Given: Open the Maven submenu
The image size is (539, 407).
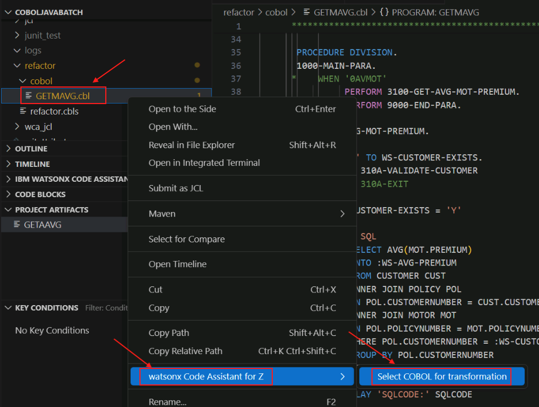Looking at the screenshot, I should 242,214.
